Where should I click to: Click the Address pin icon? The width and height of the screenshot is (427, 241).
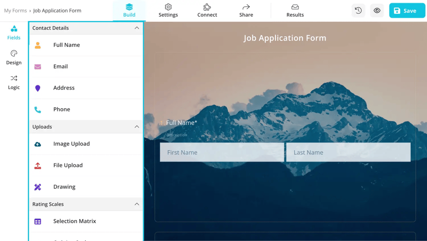[38, 88]
